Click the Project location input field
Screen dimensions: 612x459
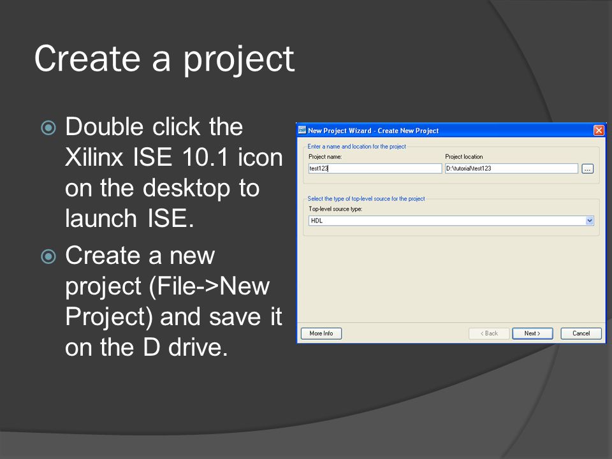click(511, 168)
